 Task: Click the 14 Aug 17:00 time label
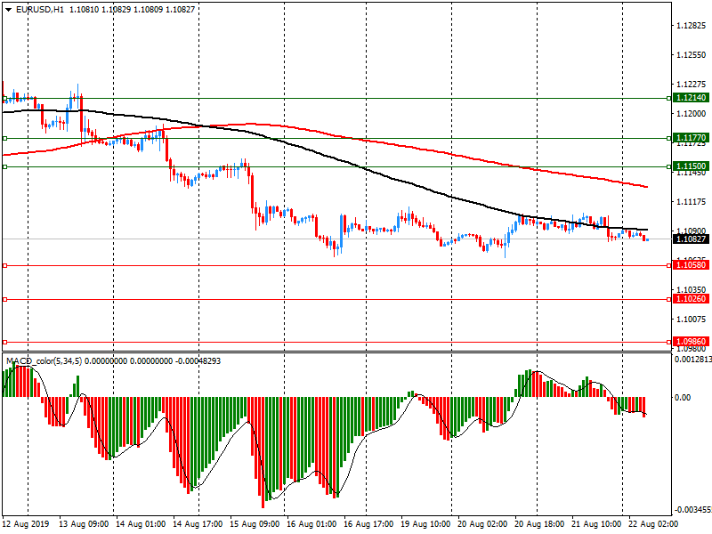pyautogui.click(x=198, y=524)
